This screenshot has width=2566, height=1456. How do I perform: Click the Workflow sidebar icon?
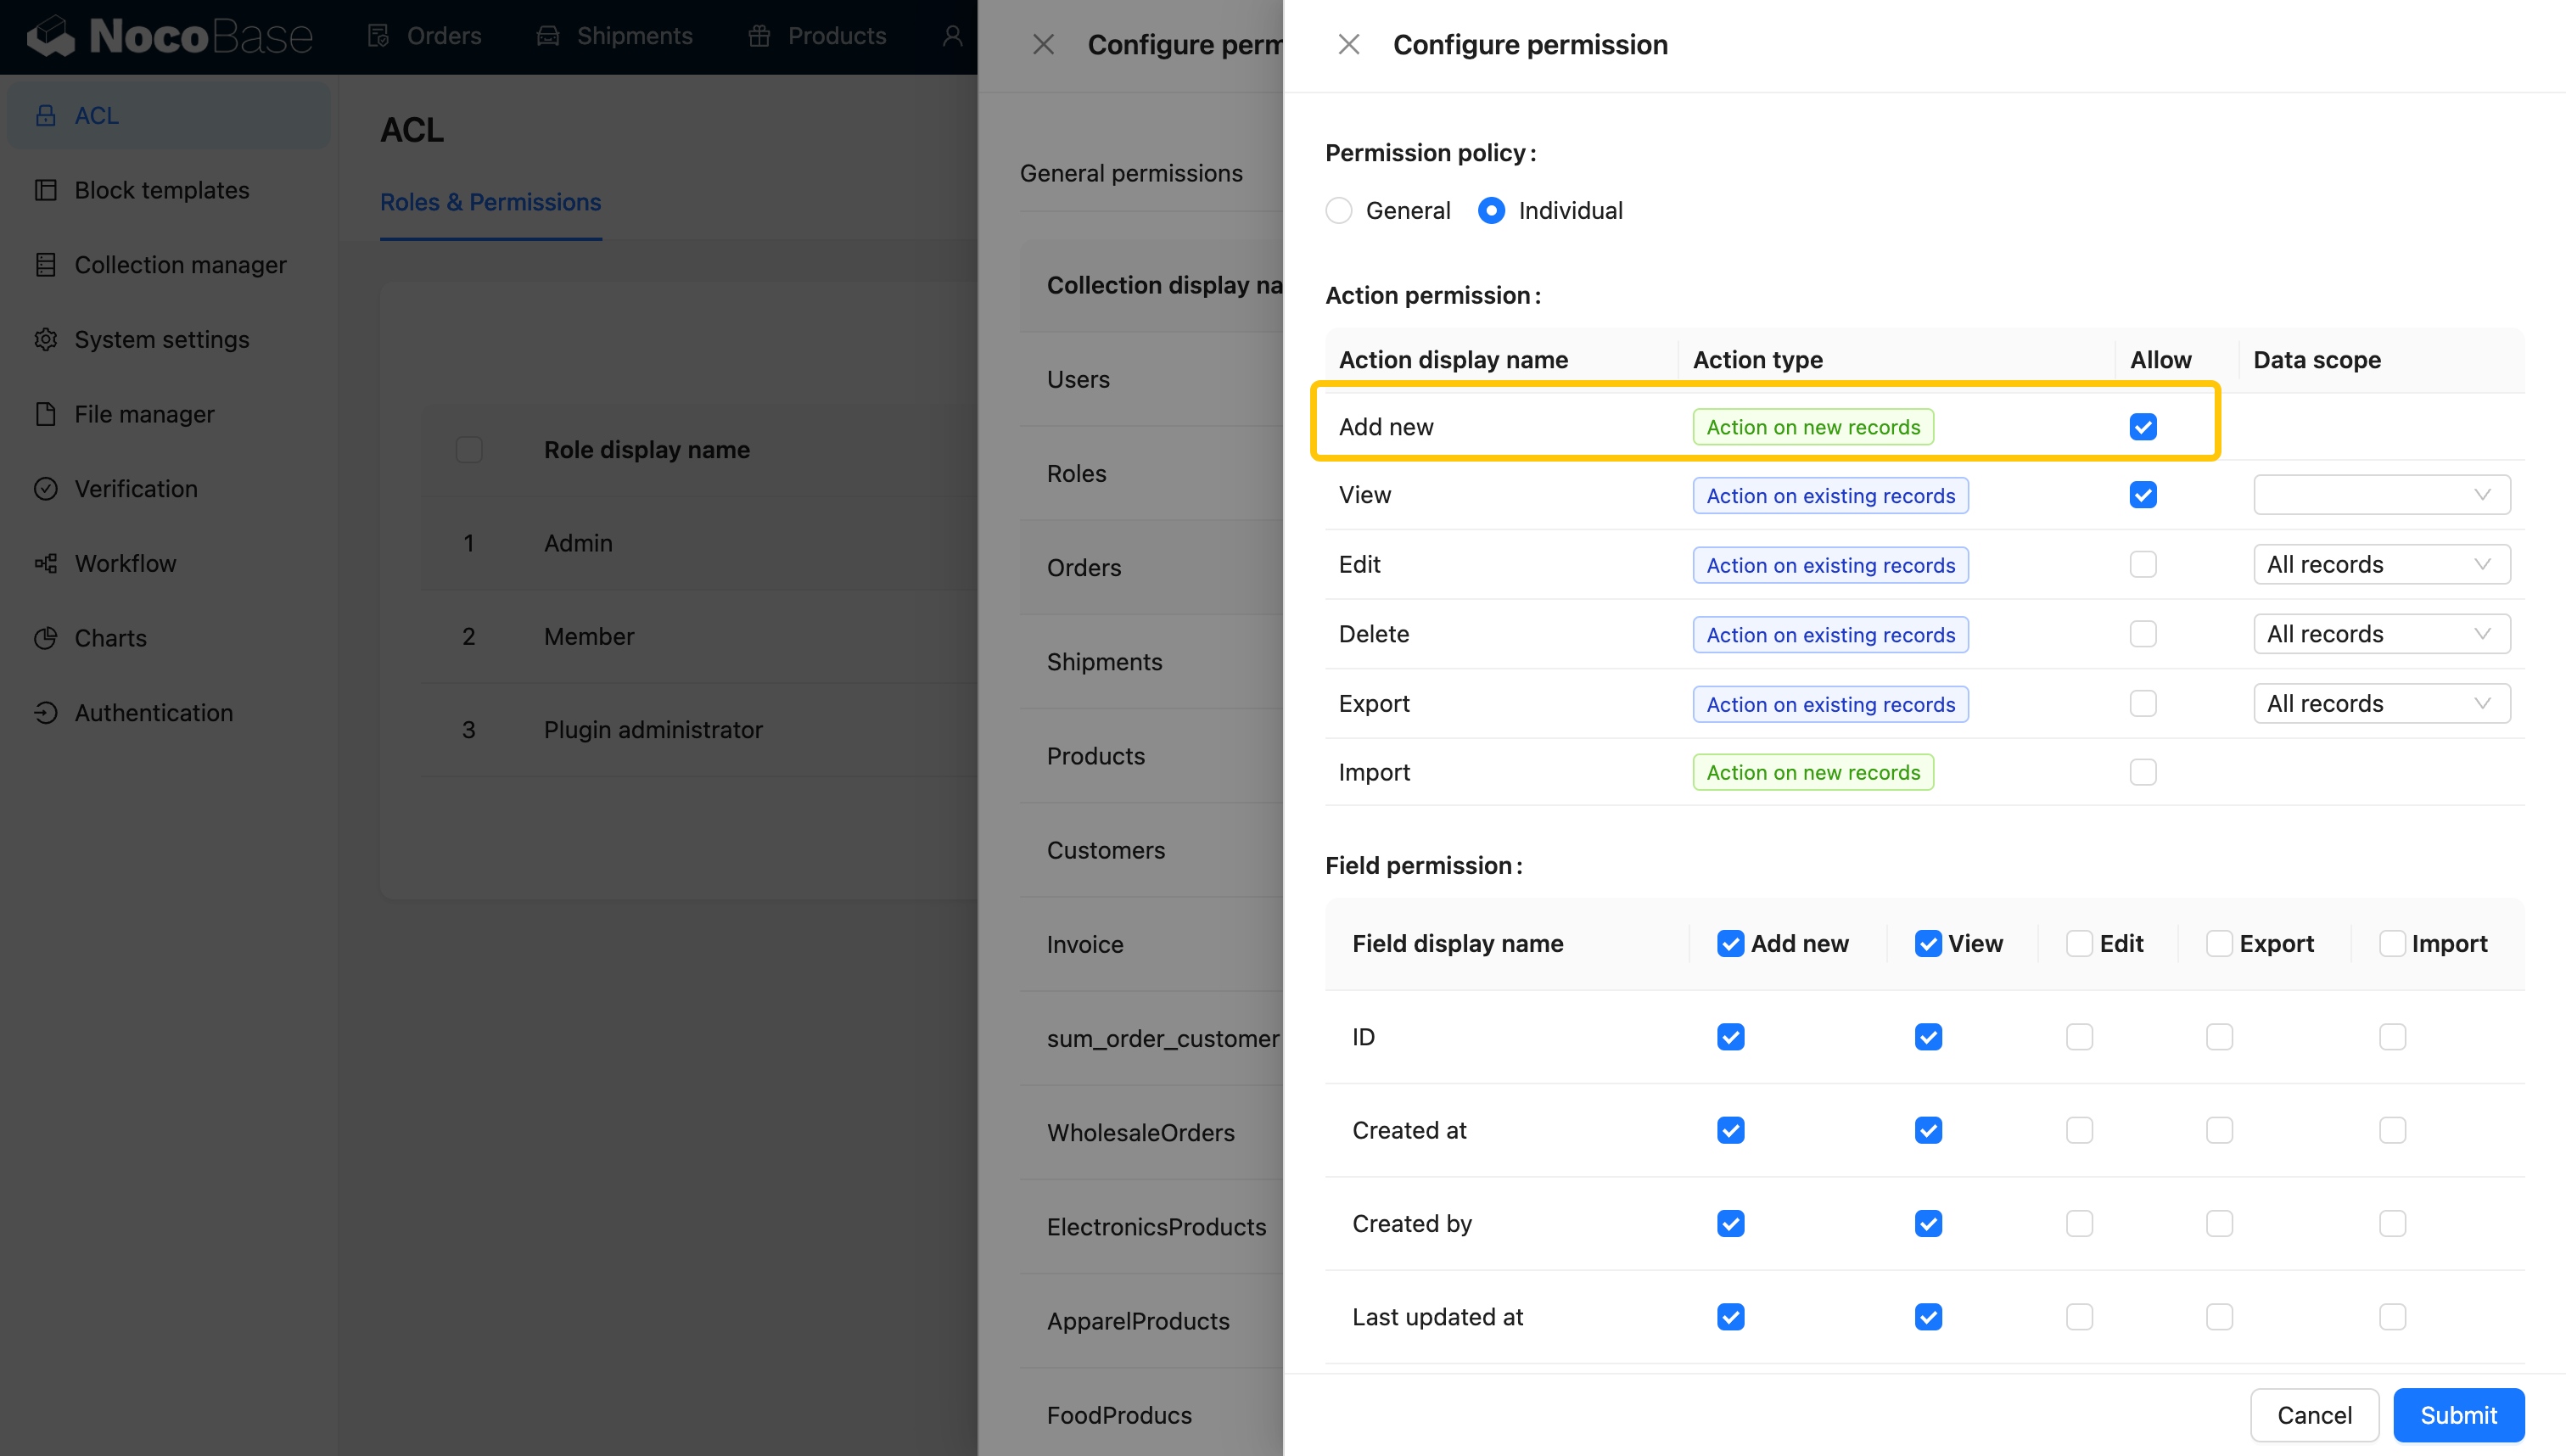click(x=45, y=564)
